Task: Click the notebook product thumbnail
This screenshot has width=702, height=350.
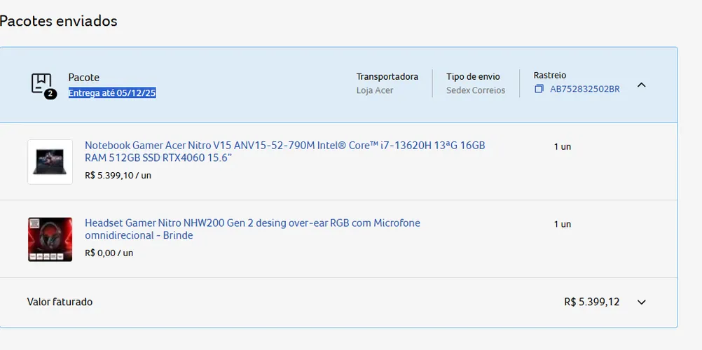Action: tap(50, 162)
